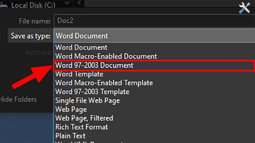The width and height of the screenshot is (255, 143).
Task: Click the downward chevron beside Local Disk
Action: tap(67, 3)
